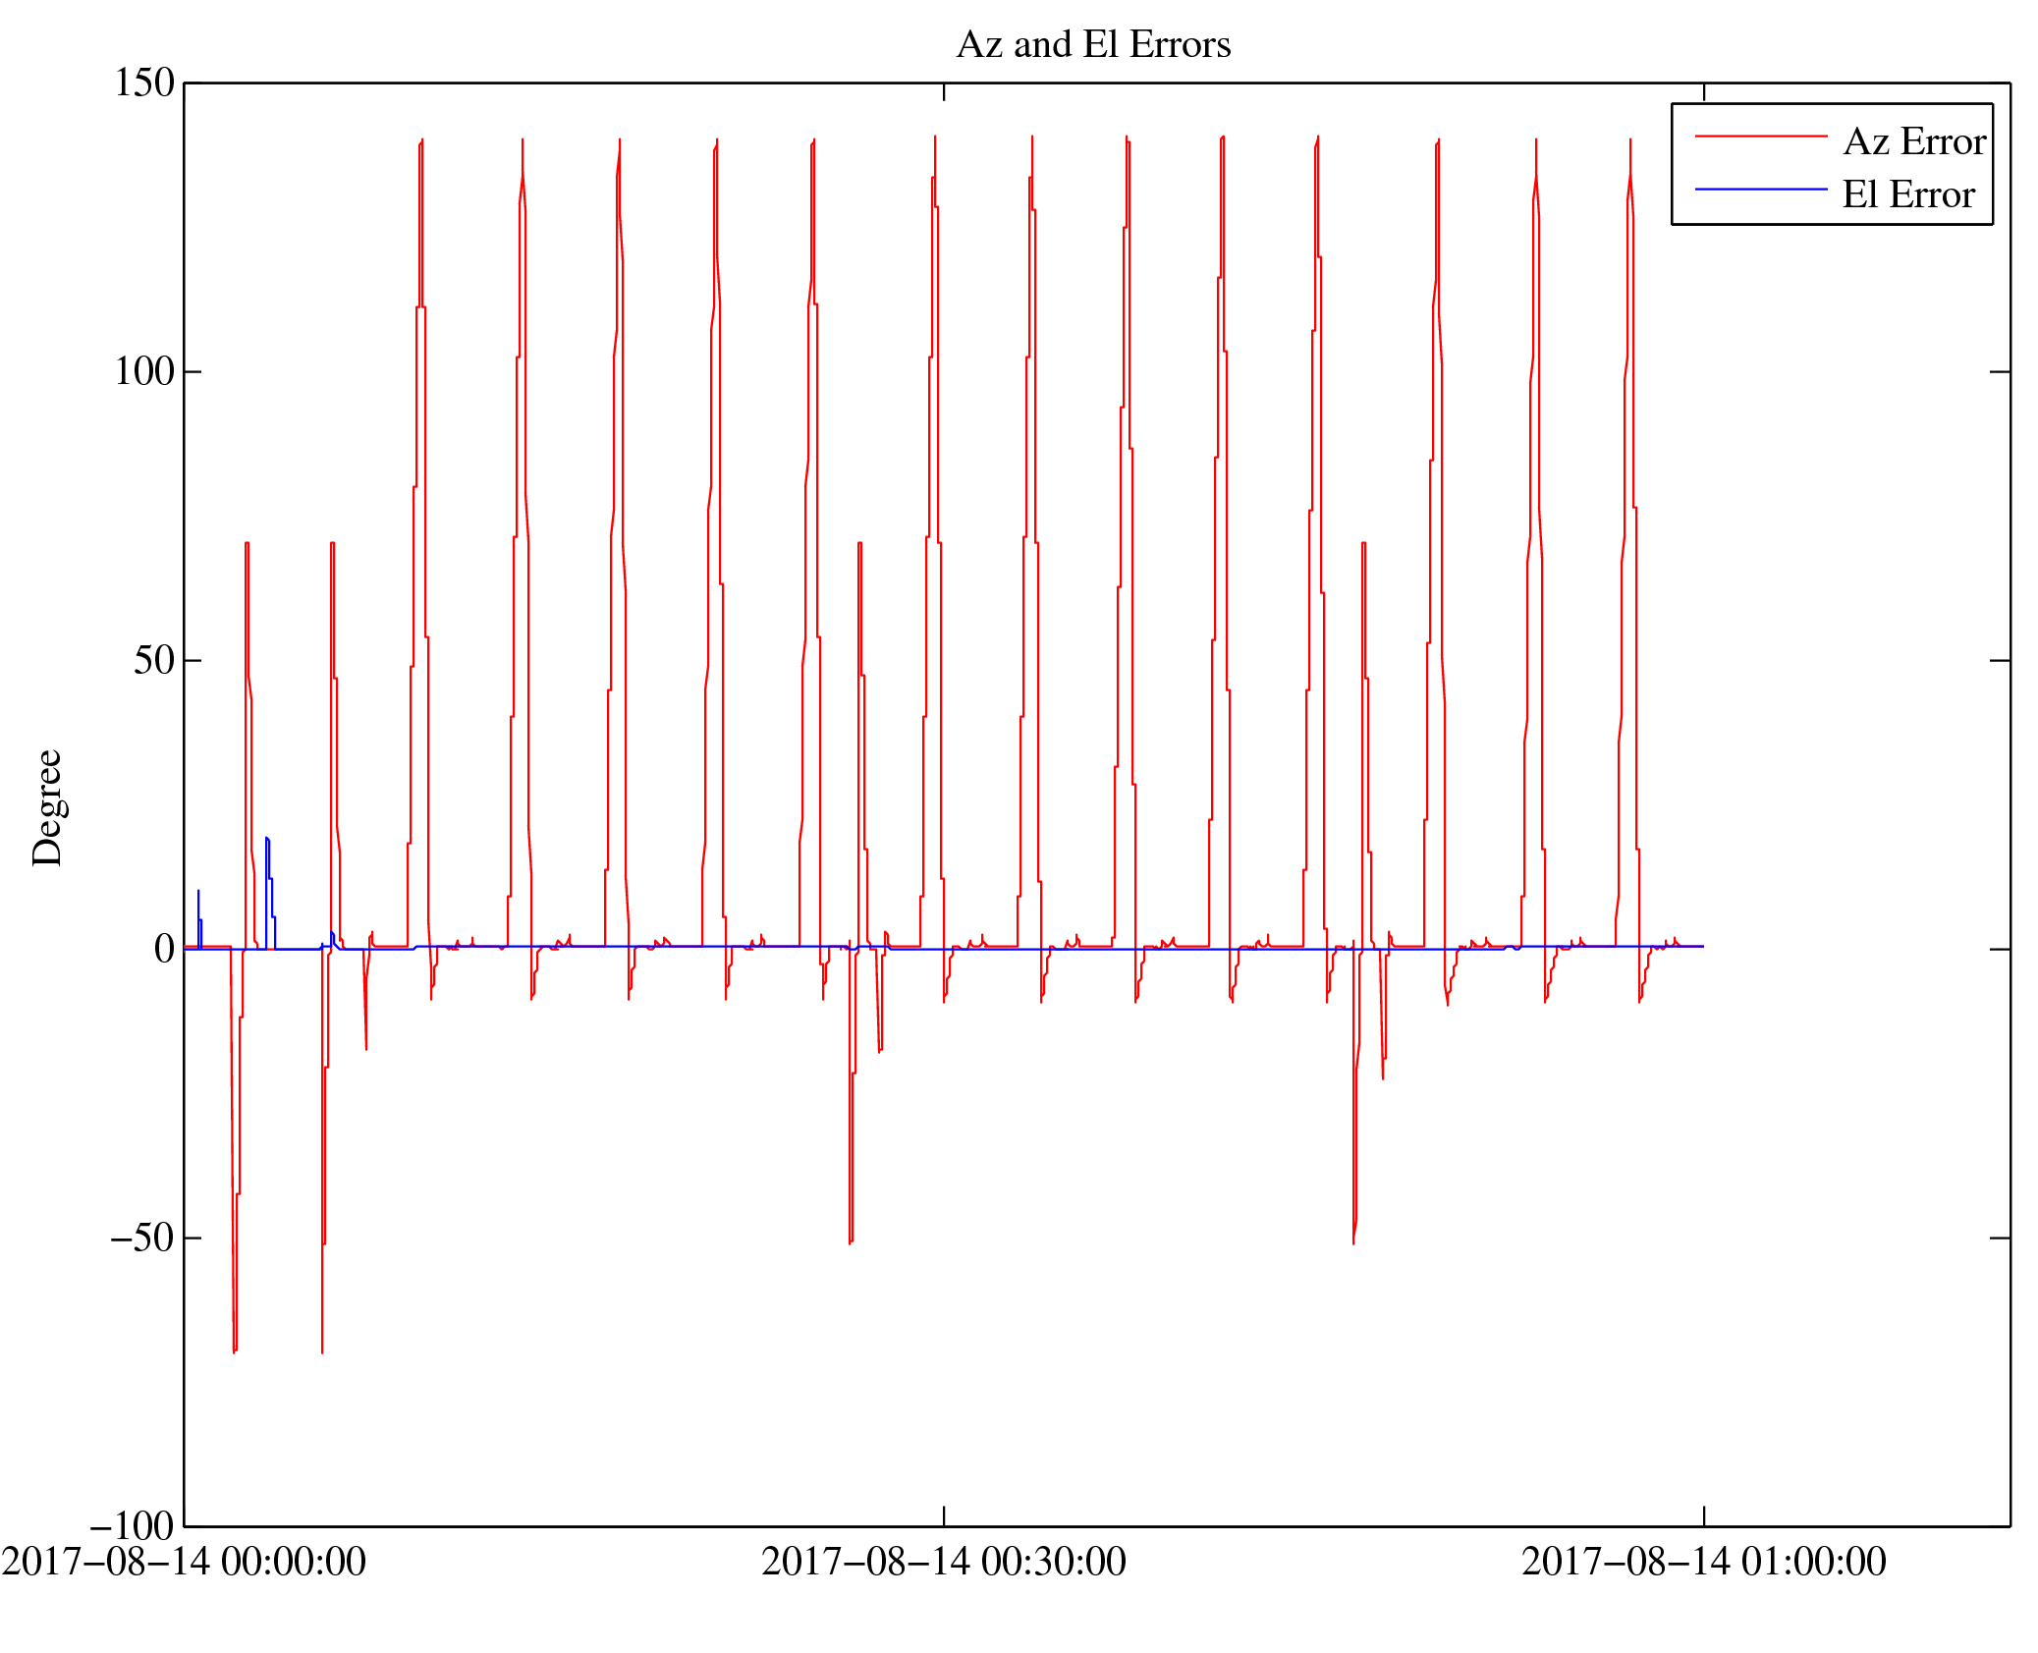Click x-axis label 2017-08-14 00:30:00
Image resolution: width=2038 pixels, height=1653 pixels.
(944, 1562)
